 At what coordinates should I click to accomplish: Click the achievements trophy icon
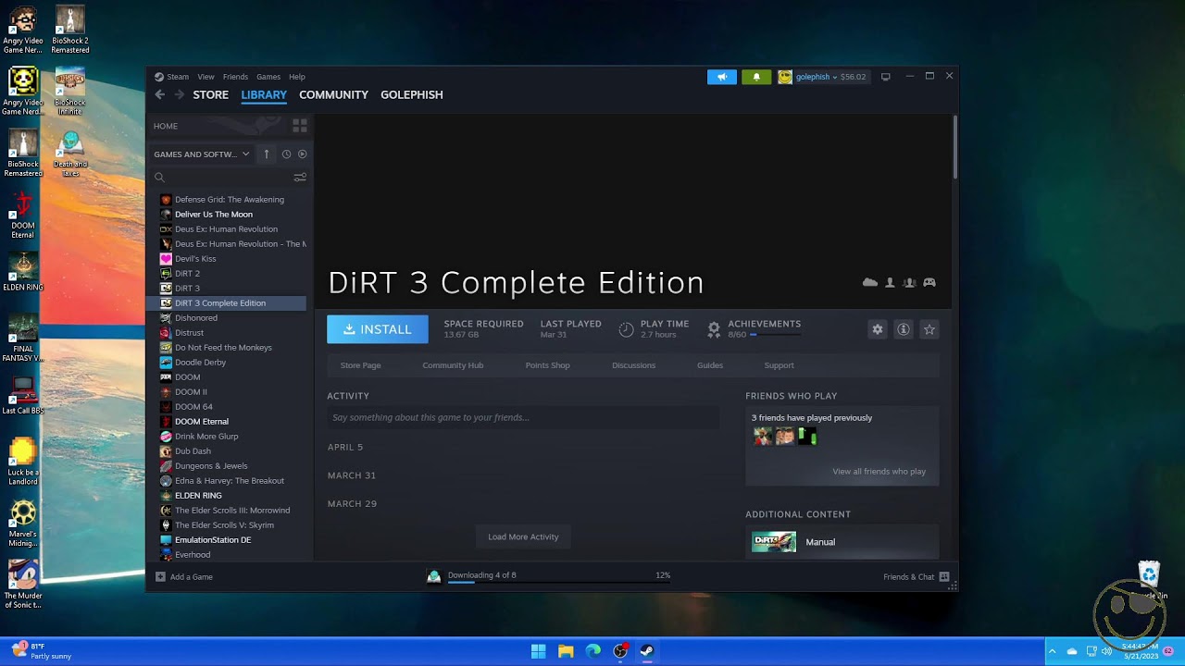click(x=714, y=328)
